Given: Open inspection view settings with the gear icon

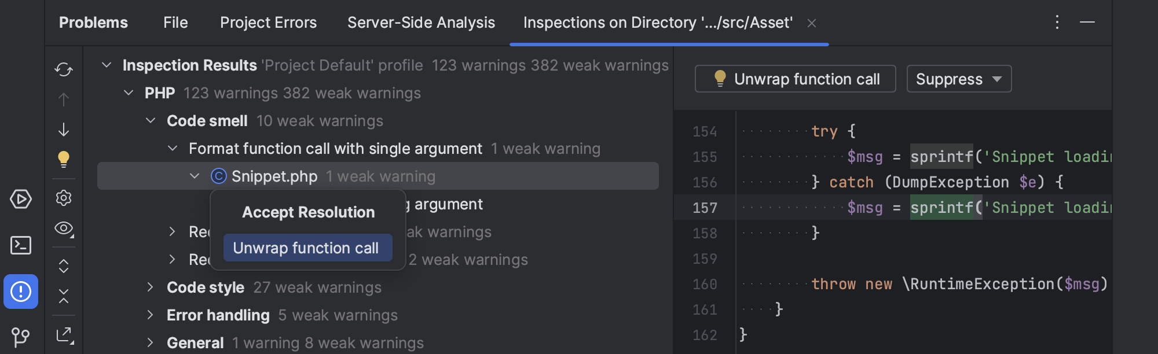Looking at the screenshot, I should (64, 198).
